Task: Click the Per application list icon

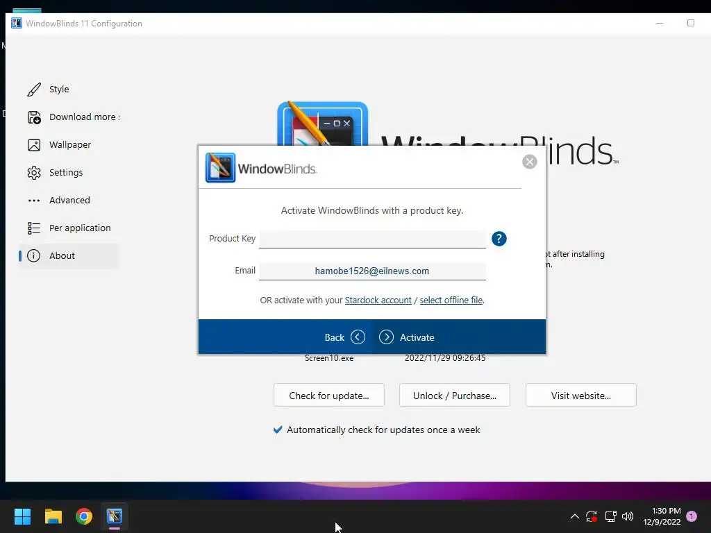Action: (x=34, y=228)
